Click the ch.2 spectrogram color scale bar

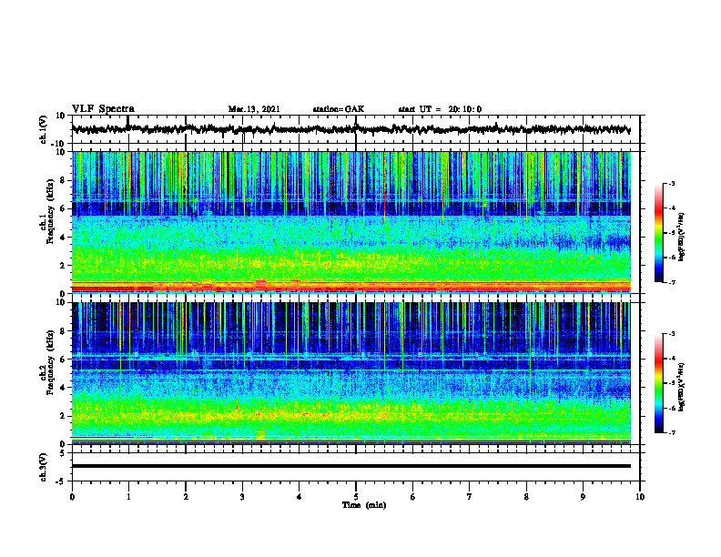coord(658,383)
